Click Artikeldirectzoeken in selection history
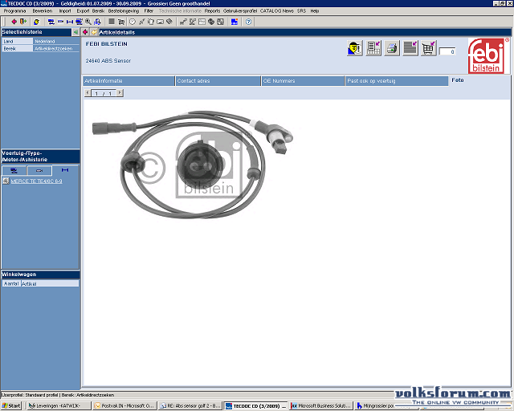Image resolution: width=514 pixels, height=411 pixels. [x=56, y=48]
